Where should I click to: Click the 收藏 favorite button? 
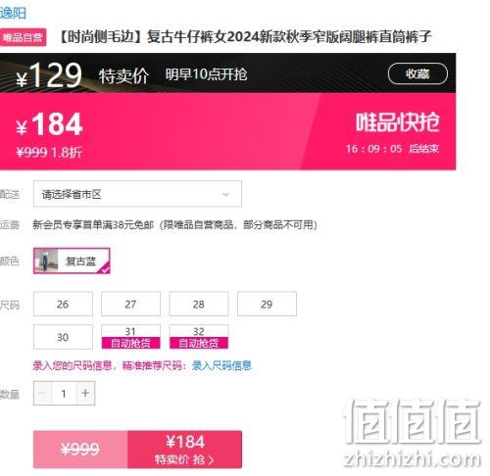(x=417, y=73)
